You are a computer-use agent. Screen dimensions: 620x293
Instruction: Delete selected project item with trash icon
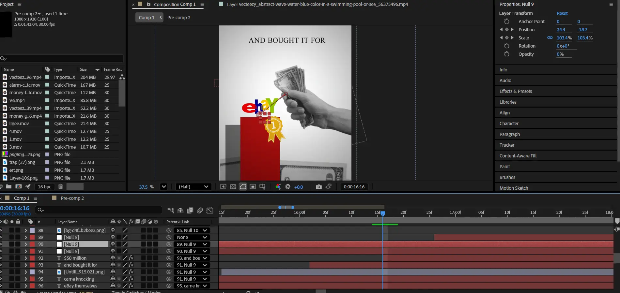click(60, 187)
